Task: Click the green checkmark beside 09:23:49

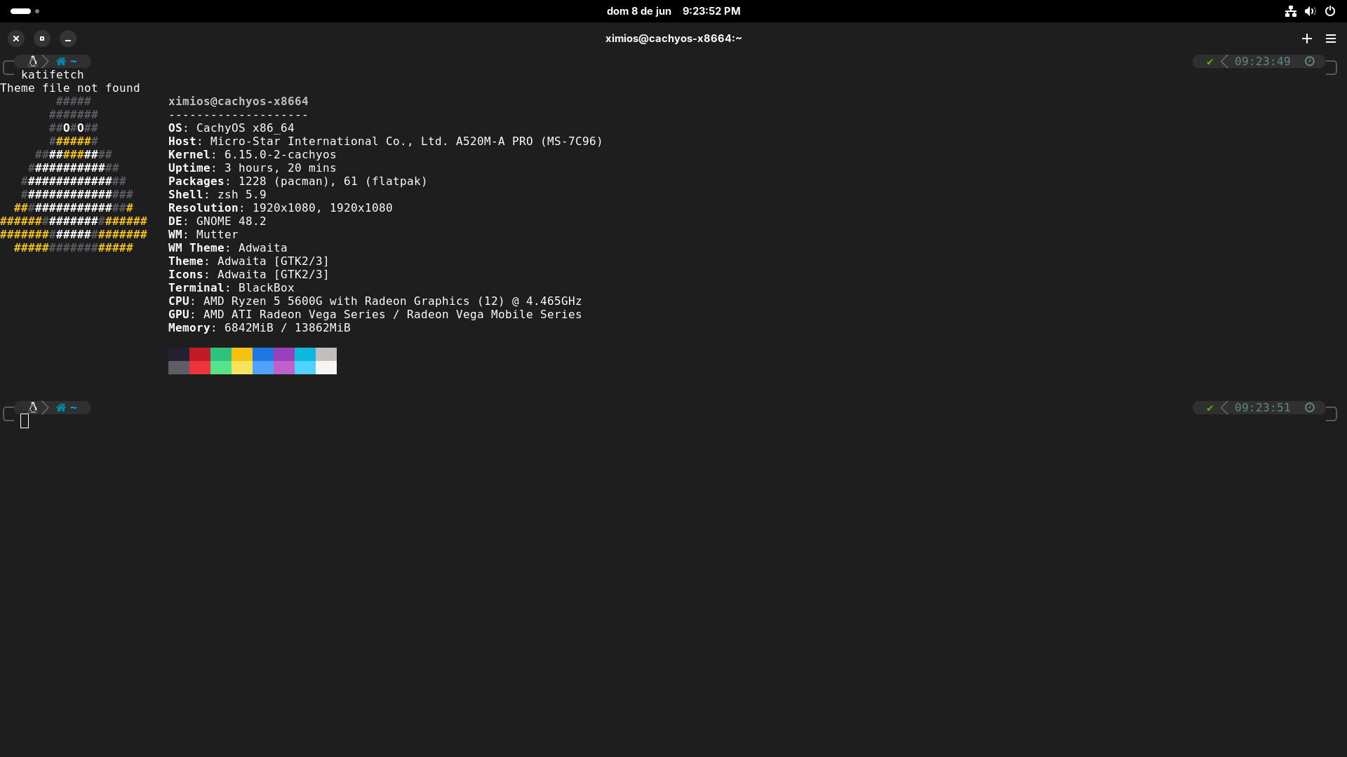Action: (x=1209, y=62)
